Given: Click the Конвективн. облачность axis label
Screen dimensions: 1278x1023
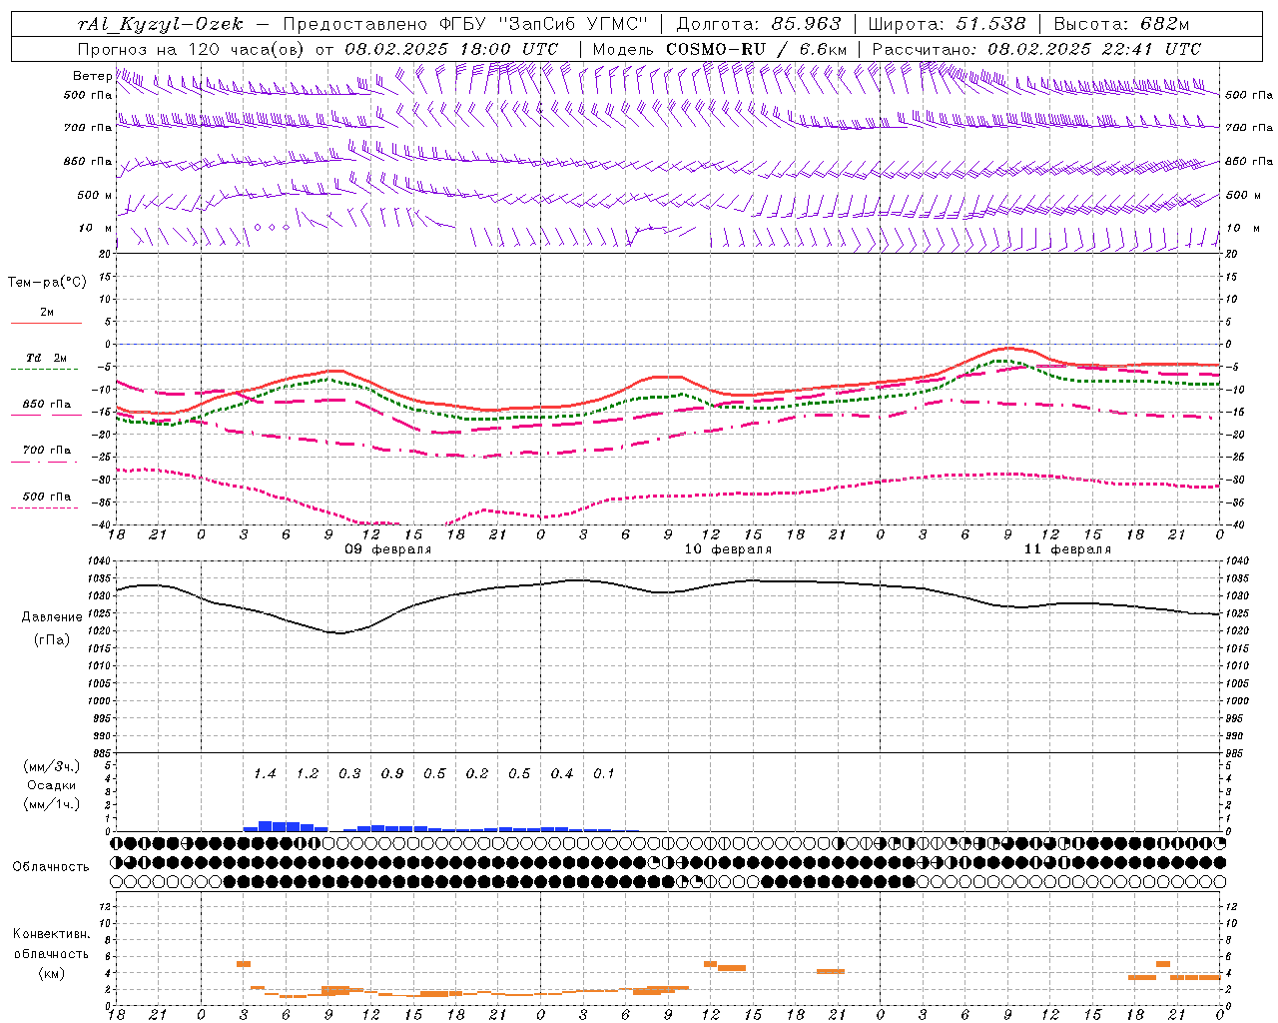Looking at the screenshot, I should tap(51, 944).
